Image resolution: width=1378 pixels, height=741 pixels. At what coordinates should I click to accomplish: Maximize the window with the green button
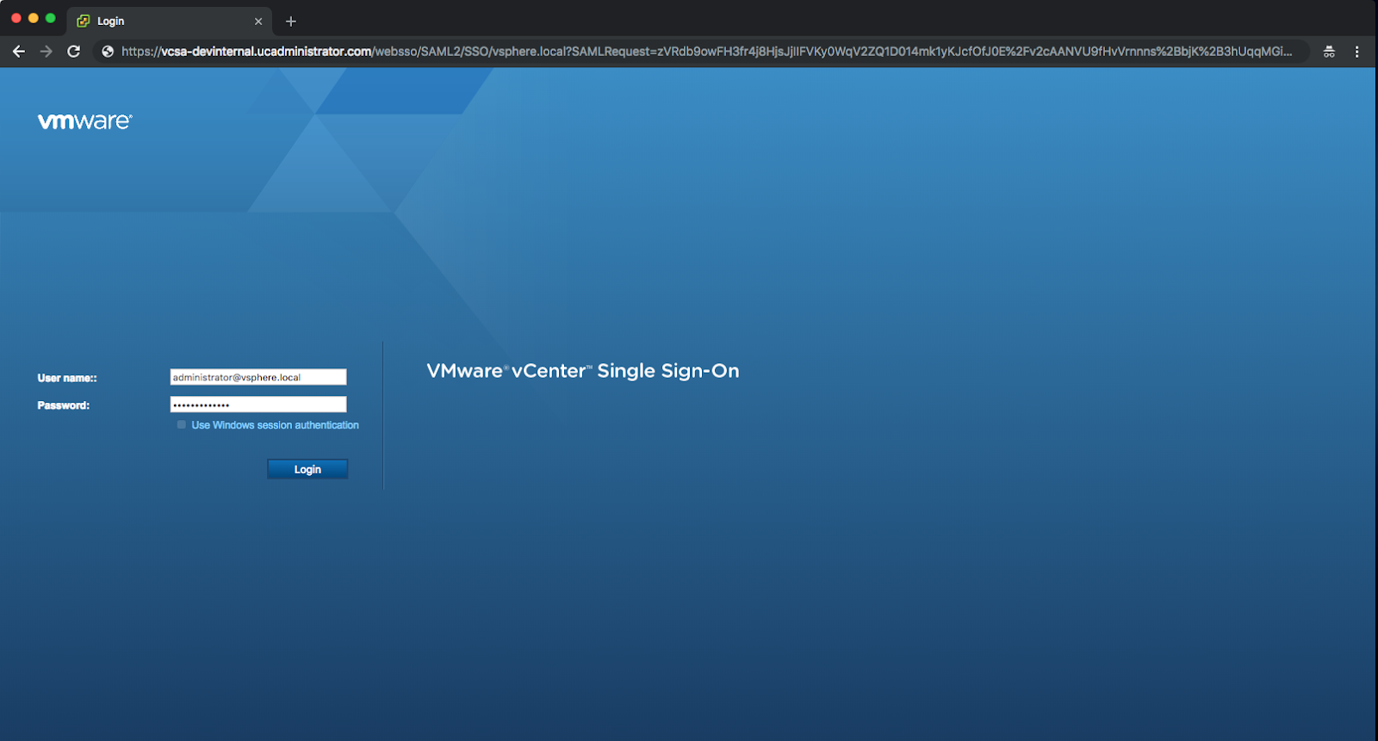(51, 18)
